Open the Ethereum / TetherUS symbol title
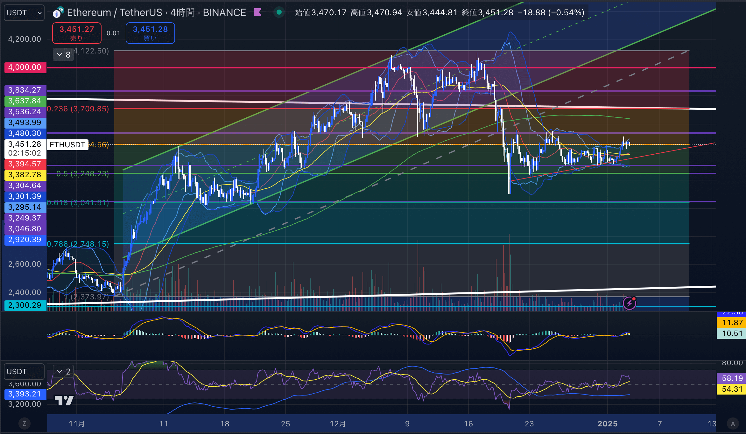 pyautogui.click(x=156, y=12)
